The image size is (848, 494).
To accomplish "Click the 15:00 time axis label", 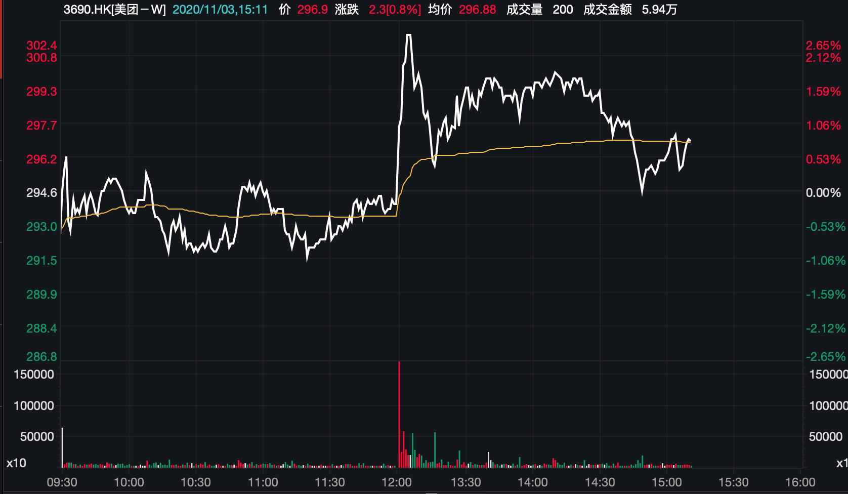I will 667,482.
